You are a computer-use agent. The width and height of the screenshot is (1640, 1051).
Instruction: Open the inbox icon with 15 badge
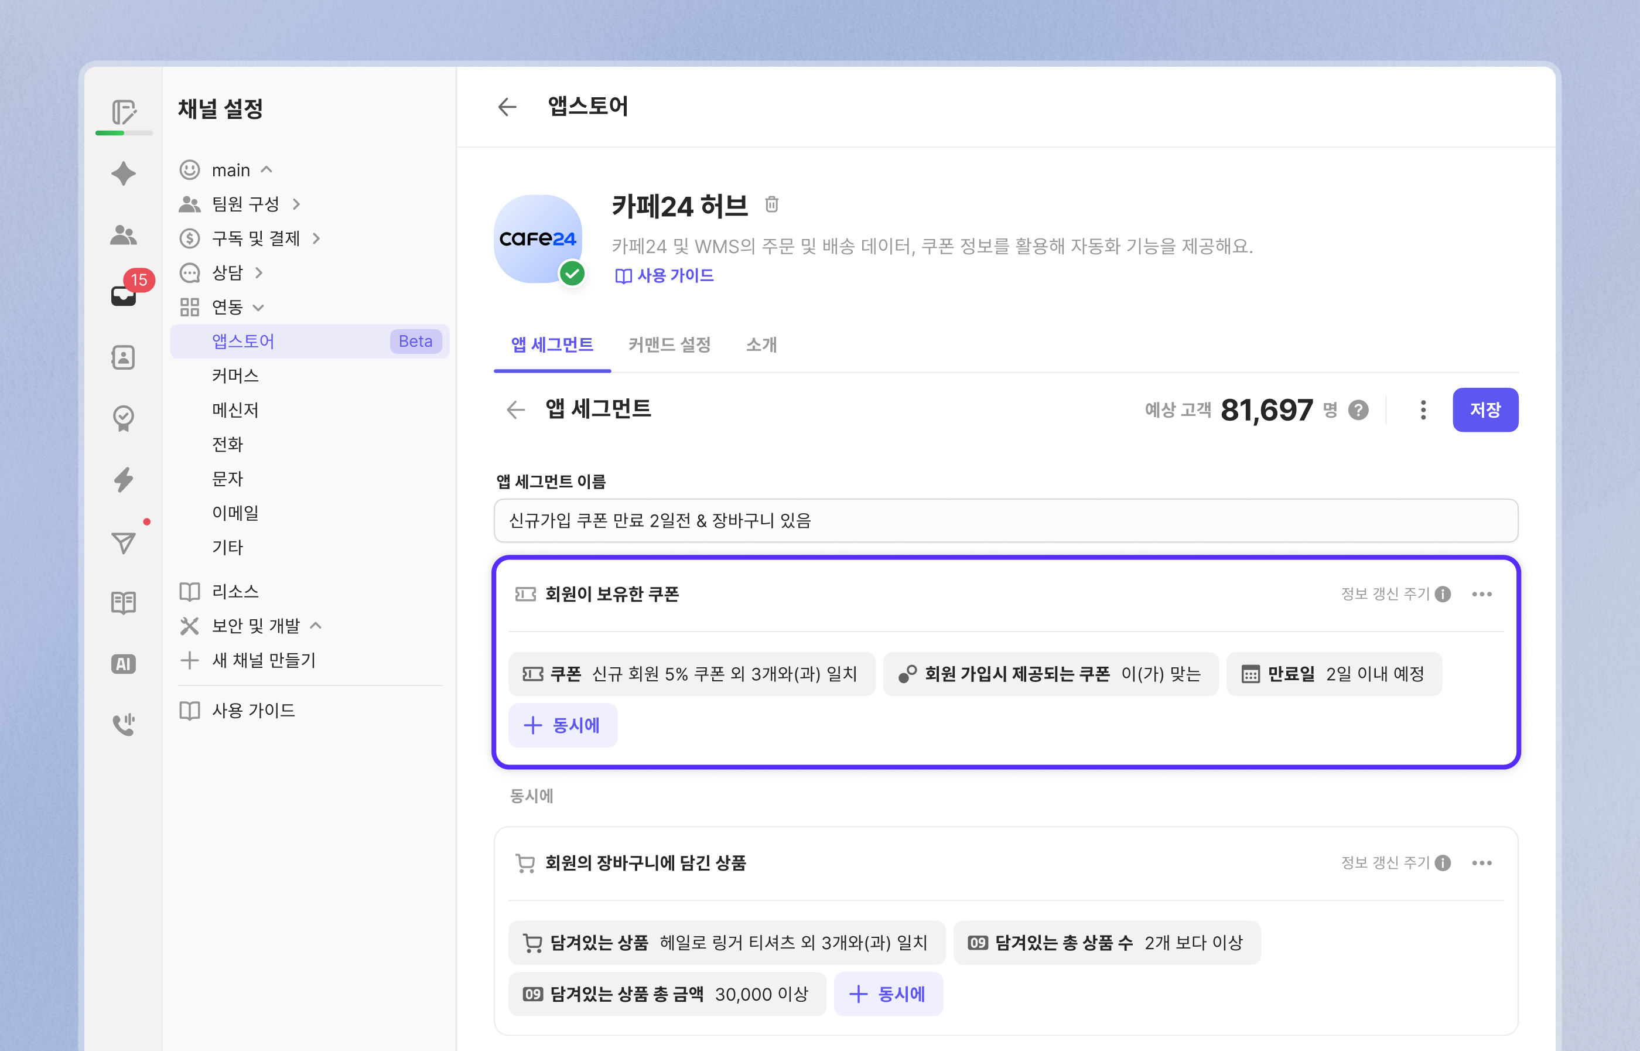point(124,295)
